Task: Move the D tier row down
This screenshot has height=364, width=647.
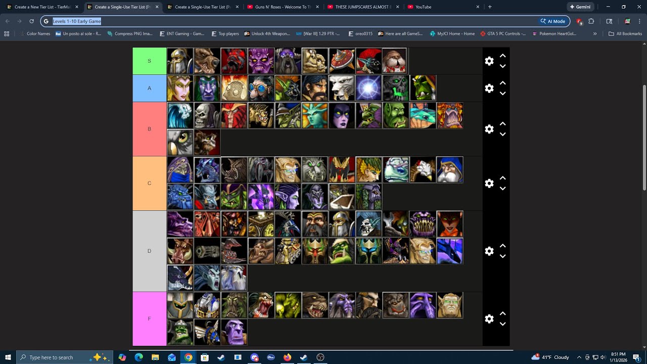Action: (503, 256)
